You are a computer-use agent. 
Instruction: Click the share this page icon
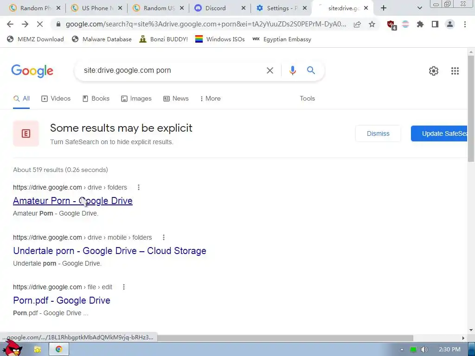click(x=357, y=24)
